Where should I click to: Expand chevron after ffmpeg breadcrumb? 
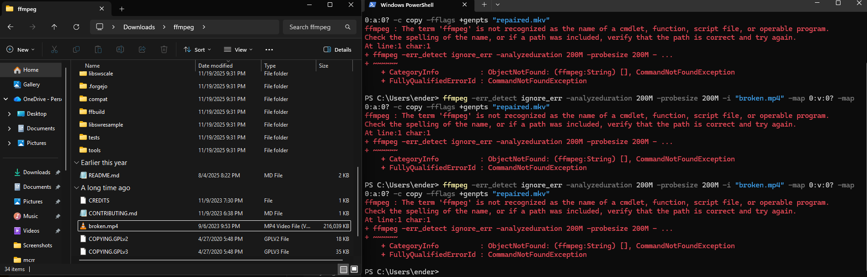pyautogui.click(x=204, y=27)
